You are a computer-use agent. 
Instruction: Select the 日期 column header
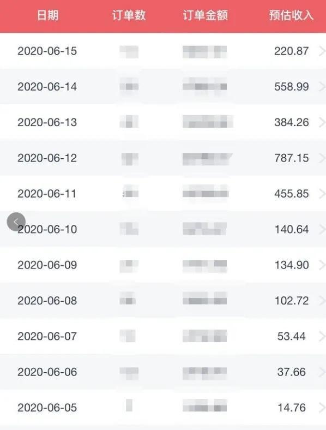click(47, 15)
